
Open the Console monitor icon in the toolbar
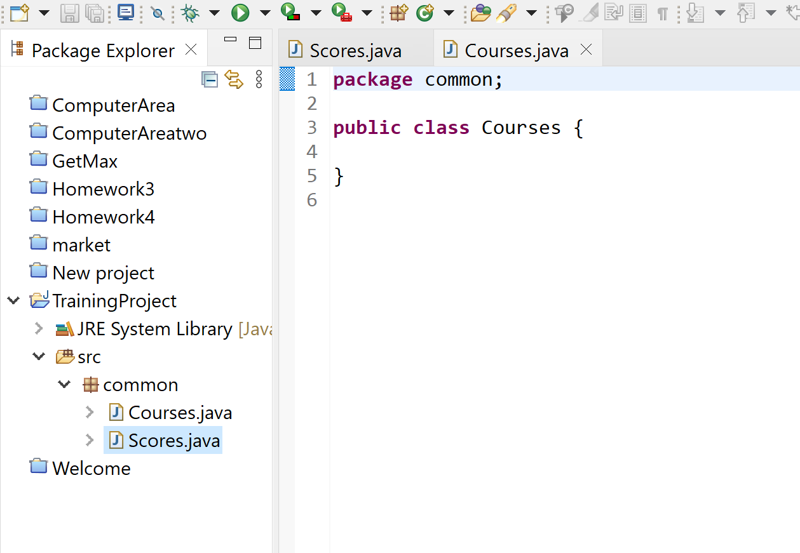(x=126, y=12)
